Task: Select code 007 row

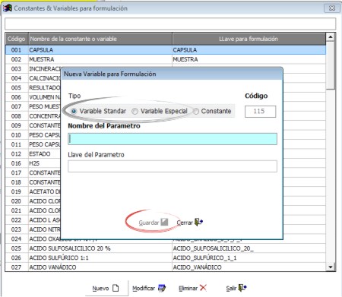Action: coord(16,106)
